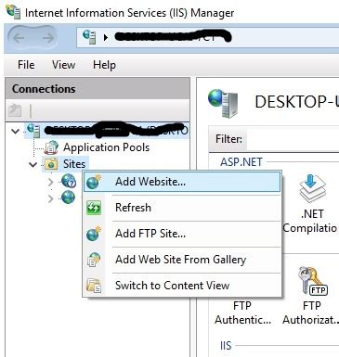Select the stopped site globe with question mark
Viewport: 339px width, 357px height.
(69, 181)
